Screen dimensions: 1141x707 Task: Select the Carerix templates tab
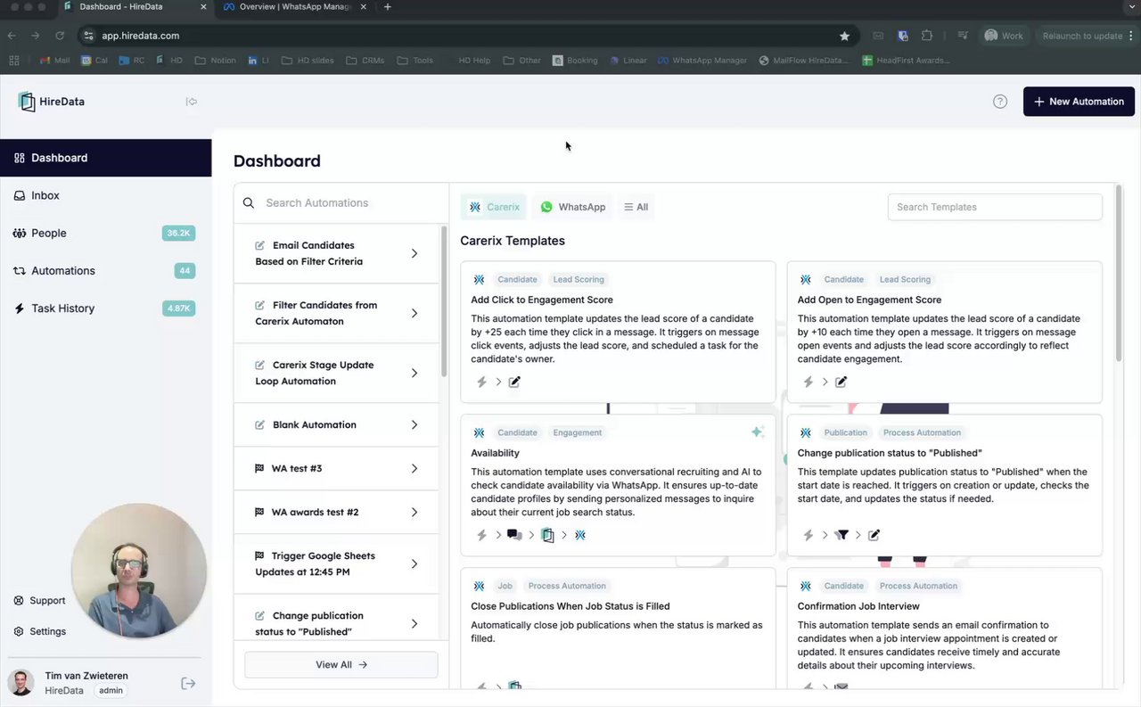click(494, 207)
